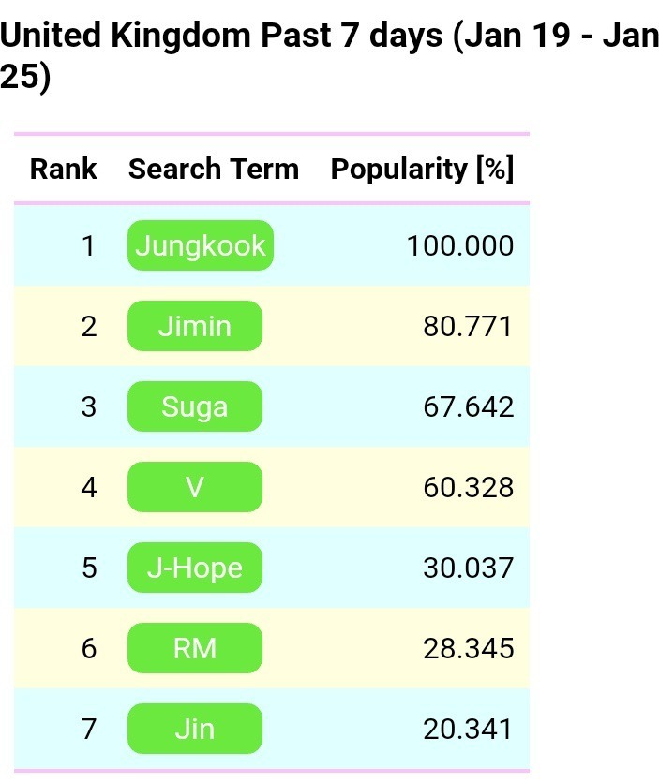
Task: Open the Suga search term tag
Action: tap(195, 407)
